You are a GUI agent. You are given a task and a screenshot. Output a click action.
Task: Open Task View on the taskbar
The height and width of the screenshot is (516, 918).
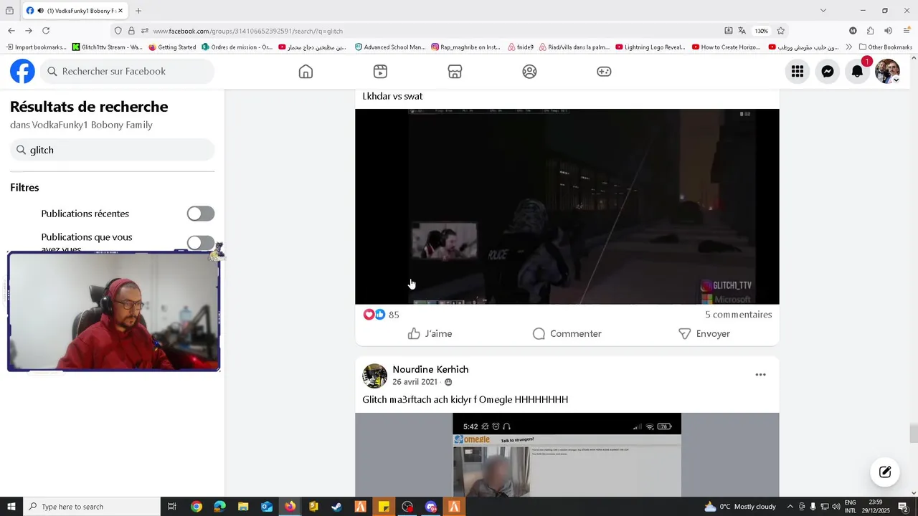(x=172, y=507)
